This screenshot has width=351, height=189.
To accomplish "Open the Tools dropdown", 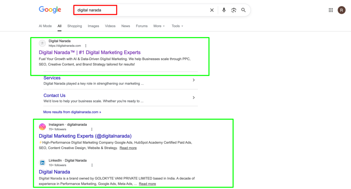I will pos(177,26).
